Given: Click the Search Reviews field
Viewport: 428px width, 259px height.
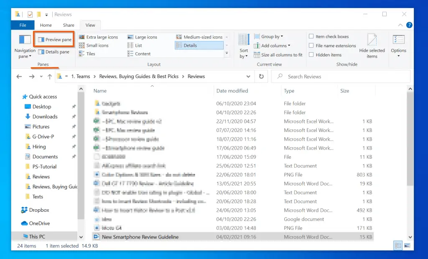Looking at the screenshot, I should (x=341, y=77).
